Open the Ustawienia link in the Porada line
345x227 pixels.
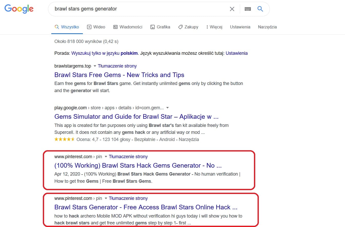coord(236,53)
